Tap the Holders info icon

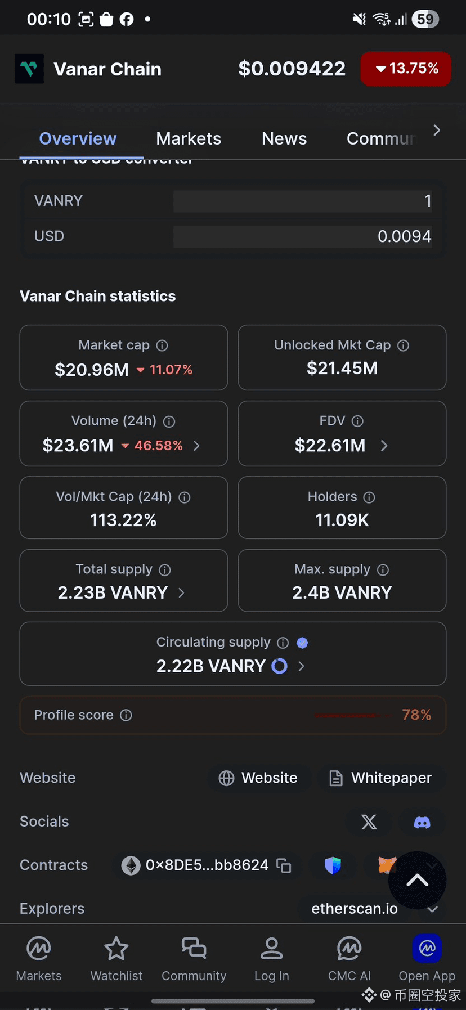click(369, 497)
